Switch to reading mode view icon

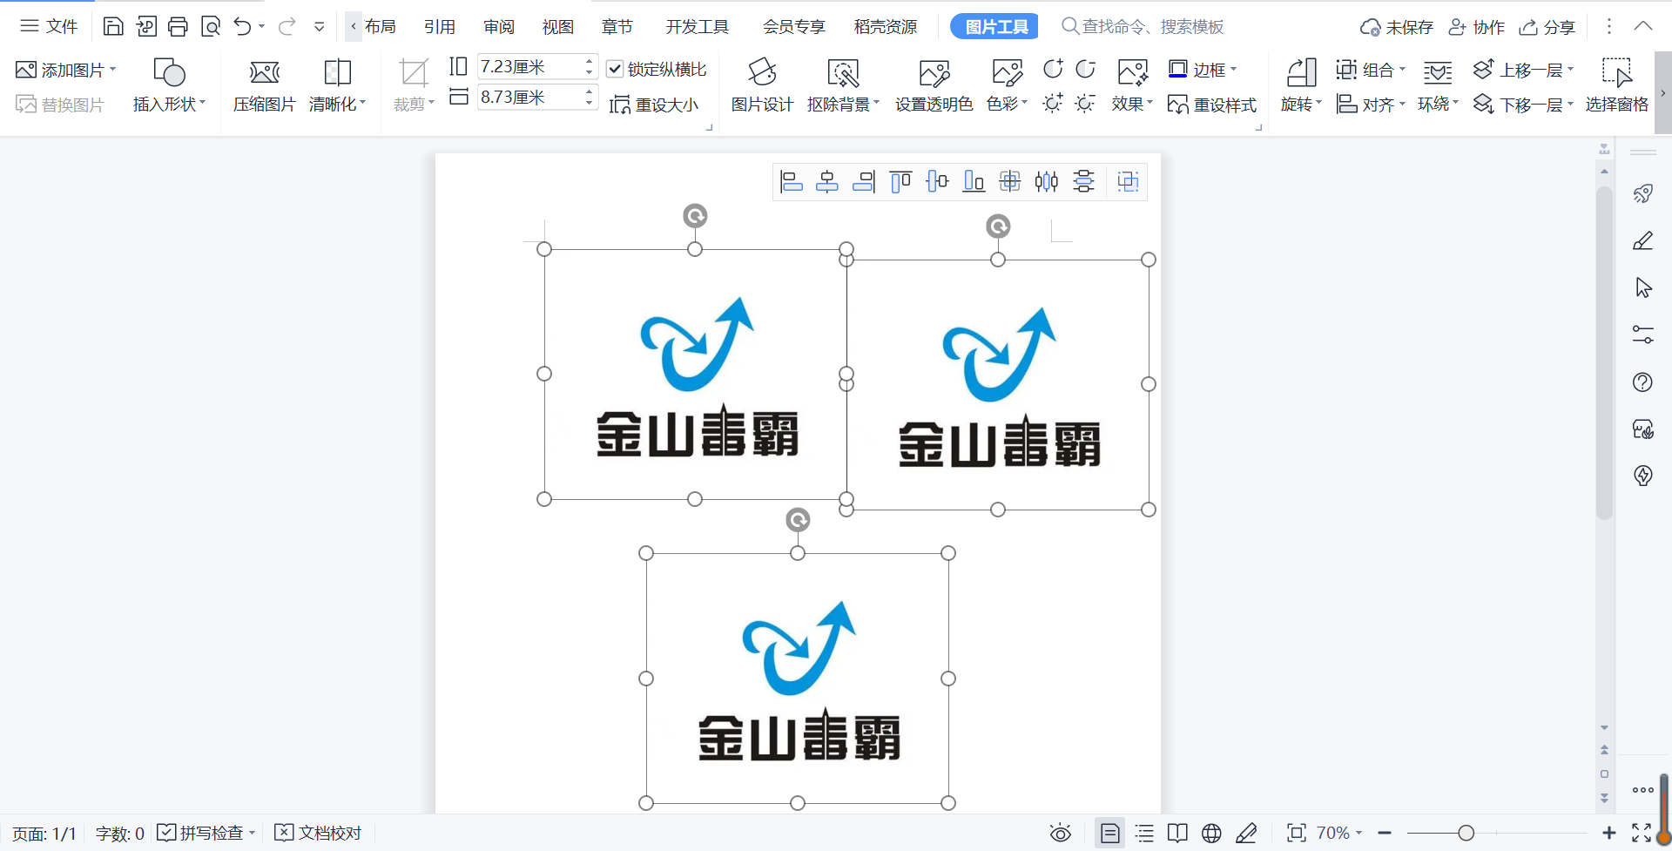[x=1177, y=834]
